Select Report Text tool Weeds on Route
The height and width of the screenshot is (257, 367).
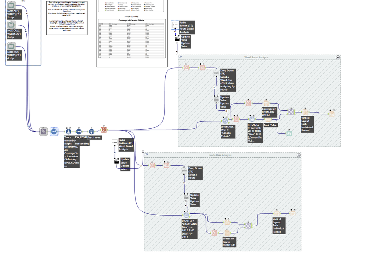[227, 233]
